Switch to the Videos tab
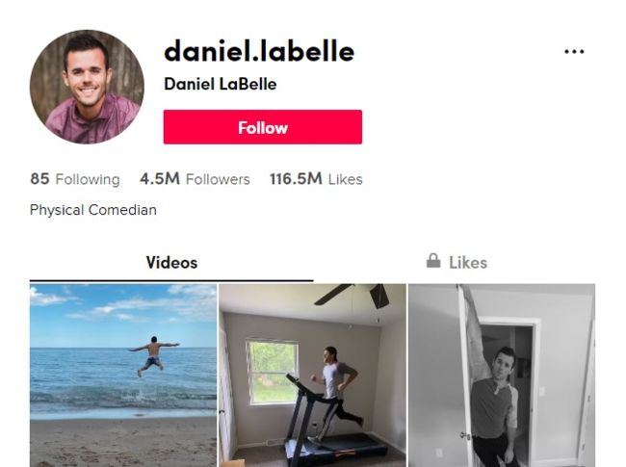Screen dimensions: 626x467 click(x=171, y=263)
